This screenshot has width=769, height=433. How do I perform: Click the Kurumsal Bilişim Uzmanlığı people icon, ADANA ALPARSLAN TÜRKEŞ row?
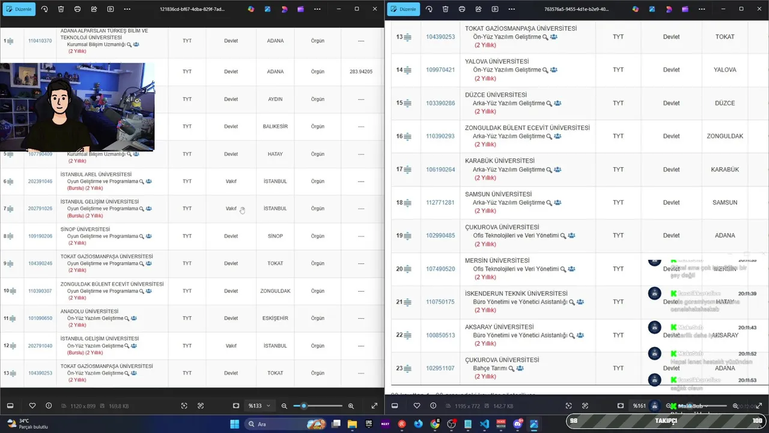[x=136, y=45]
